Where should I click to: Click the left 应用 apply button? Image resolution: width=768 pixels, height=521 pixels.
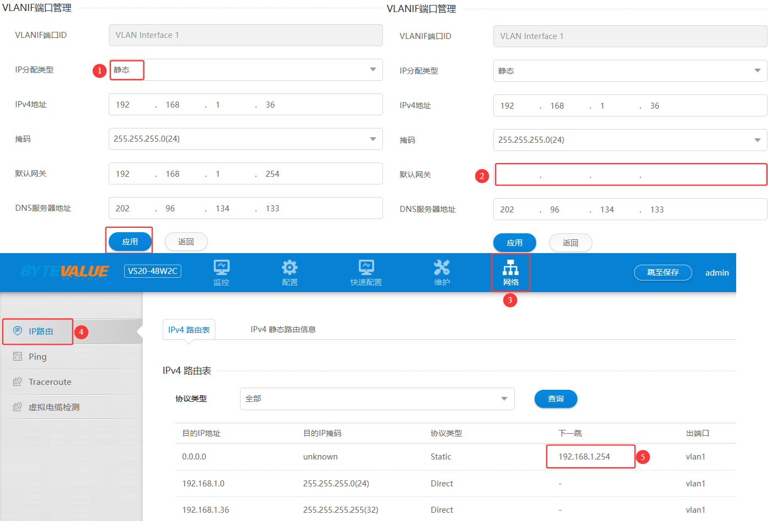[130, 242]
